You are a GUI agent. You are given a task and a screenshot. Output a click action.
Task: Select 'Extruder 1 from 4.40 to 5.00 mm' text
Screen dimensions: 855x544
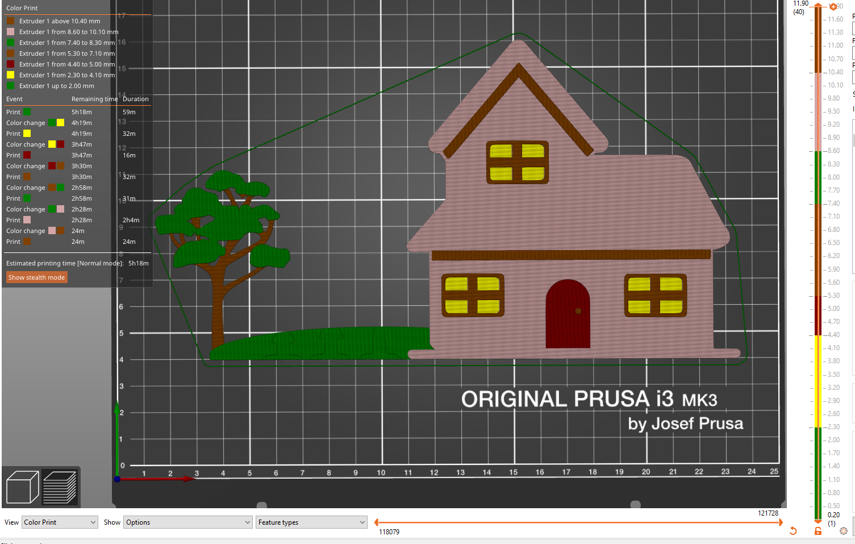tap(67, 64)
